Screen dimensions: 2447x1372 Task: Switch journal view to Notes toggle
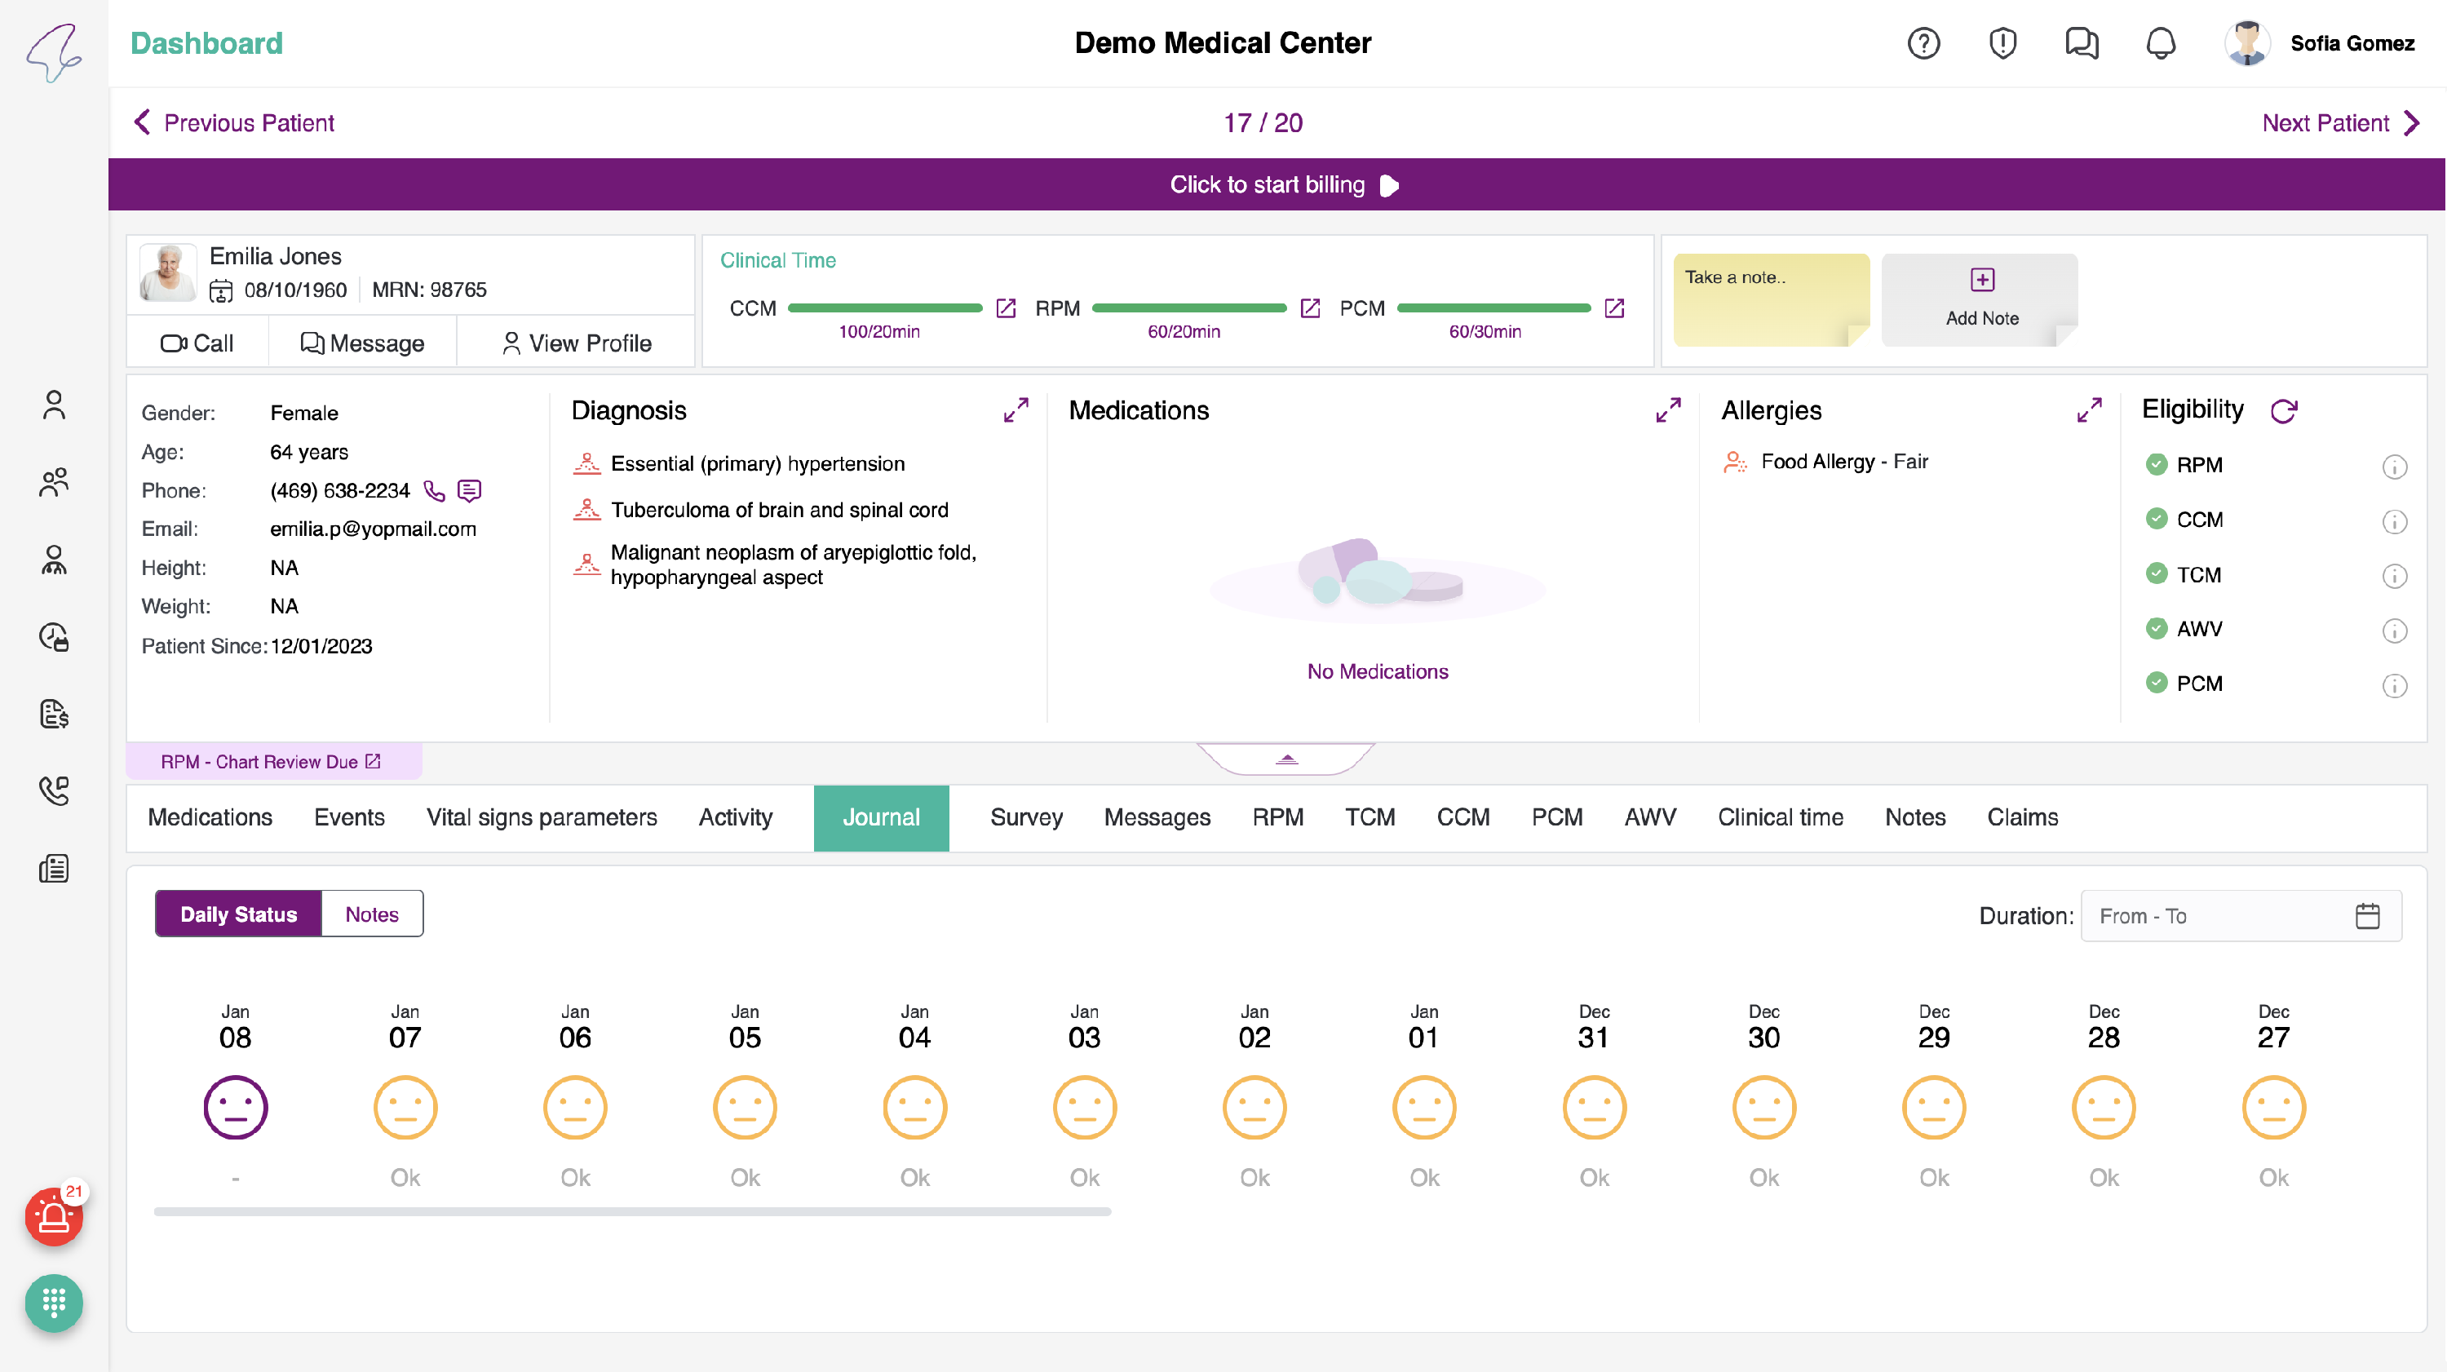tap(371, 914)
